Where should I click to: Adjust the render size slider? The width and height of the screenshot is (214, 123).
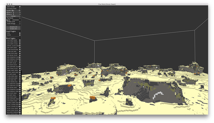[13, 11]
